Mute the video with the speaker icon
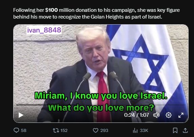Viewport: 194px width, 137px height. click(x=156, y=115)
